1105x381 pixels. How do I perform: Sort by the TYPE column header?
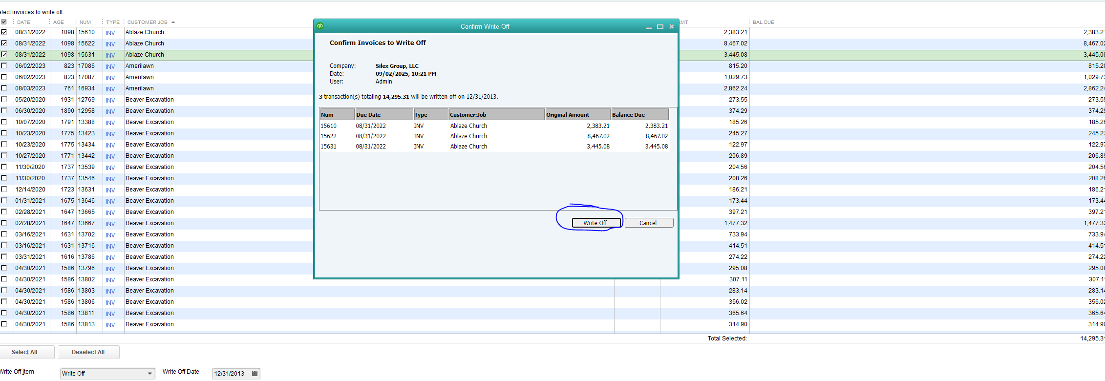pyautogui.click(x=113, y=22)
